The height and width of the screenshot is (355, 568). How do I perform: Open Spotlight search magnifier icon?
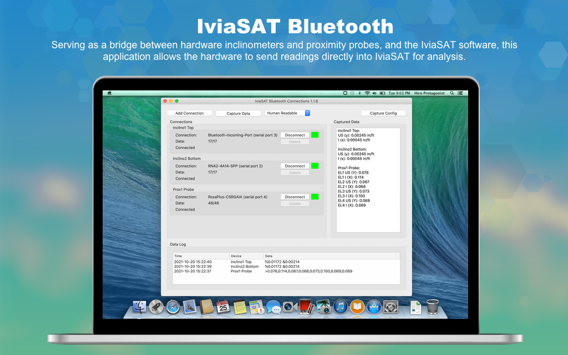(452, 93)
